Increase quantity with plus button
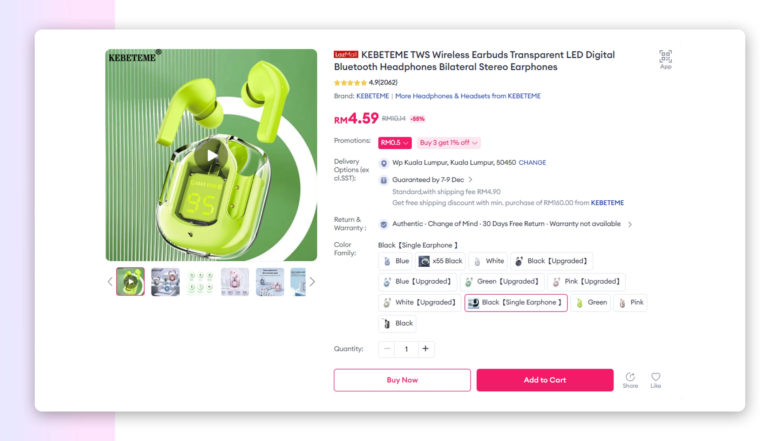This screenshot has width=780, height=441. [425, 349]
